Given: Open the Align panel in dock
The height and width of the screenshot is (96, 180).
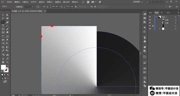Looking at the screenshot, I should [x=145, y=82].
